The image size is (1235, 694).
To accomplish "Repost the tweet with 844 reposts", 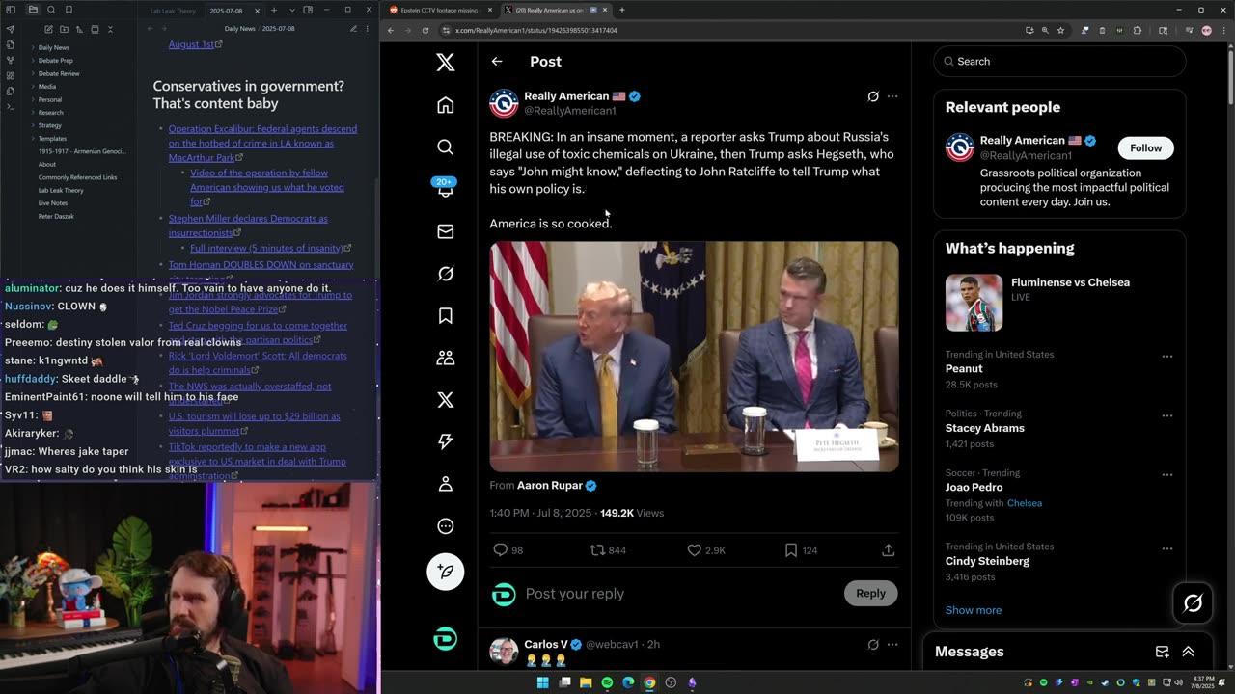I will point(597,550).
